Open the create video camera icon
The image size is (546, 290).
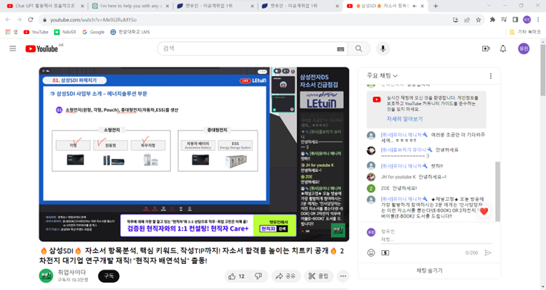pyautogui.click(x=486, y=49)
